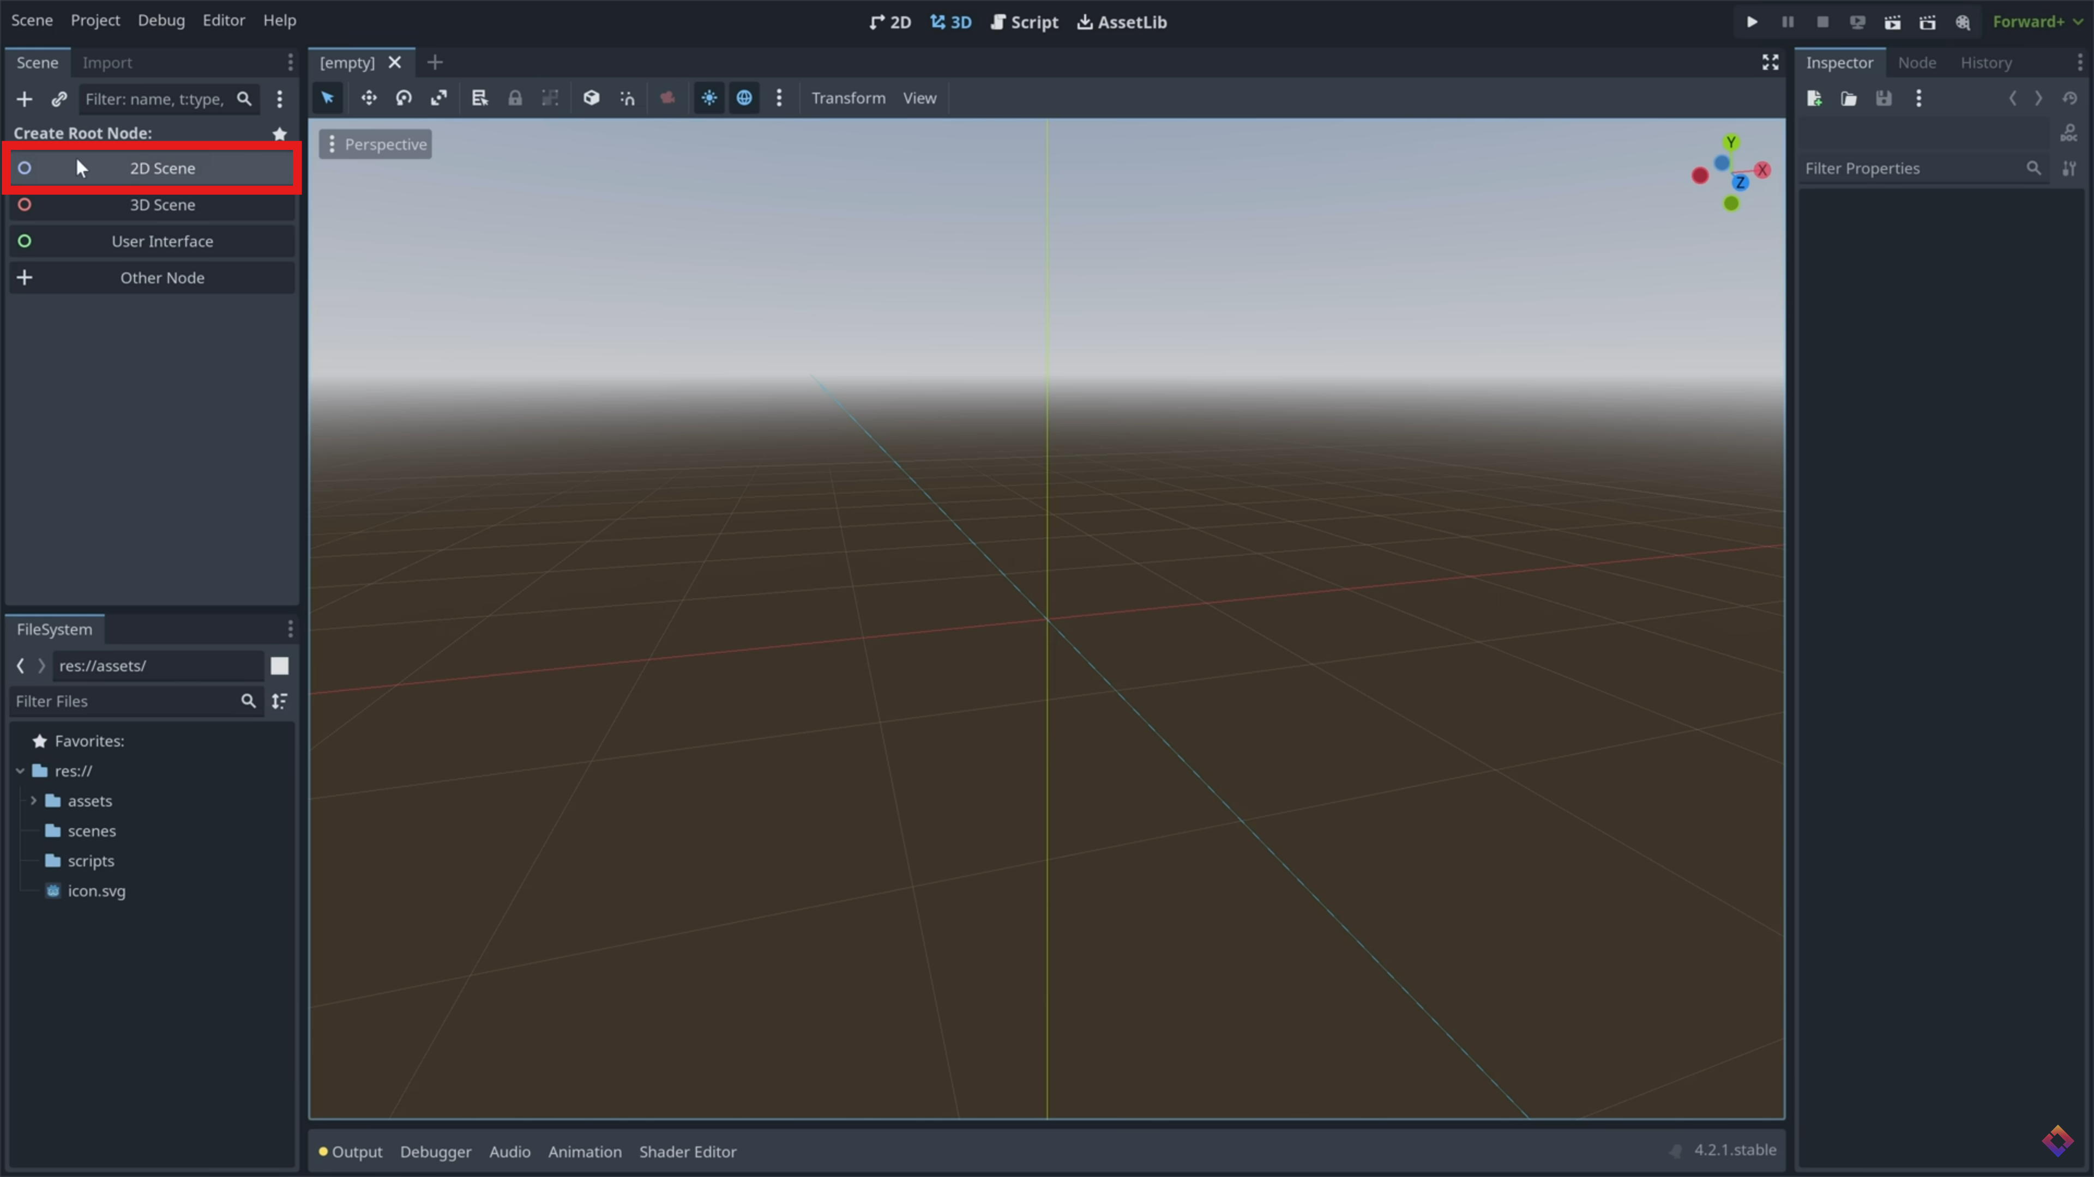
Task: Click the green Y axis gizmo handle
Action: coord(1731,143)
